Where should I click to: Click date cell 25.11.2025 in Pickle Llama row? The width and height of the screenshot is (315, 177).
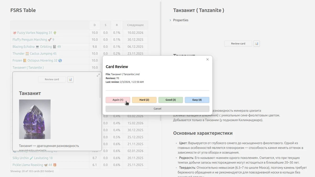click(x=135, y=165)
